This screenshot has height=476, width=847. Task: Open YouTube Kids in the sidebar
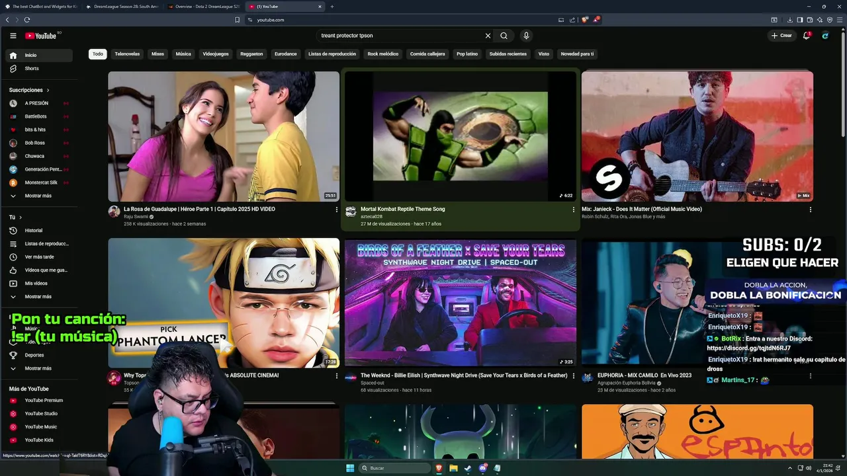coord(40,440)
